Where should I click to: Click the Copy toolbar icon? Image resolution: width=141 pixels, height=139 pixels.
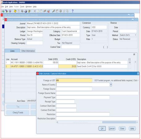tap(38, 11)
